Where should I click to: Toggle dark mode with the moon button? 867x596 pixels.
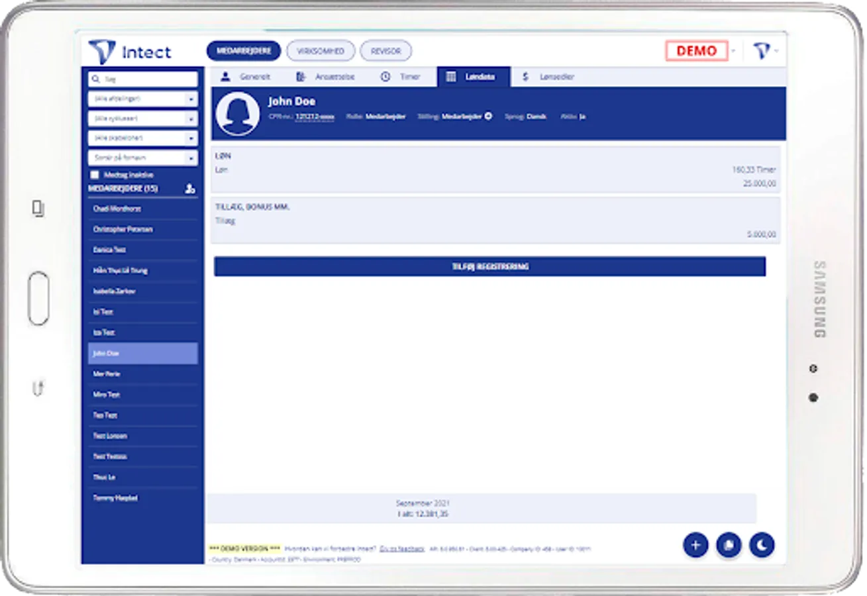(x=762, y=545)
